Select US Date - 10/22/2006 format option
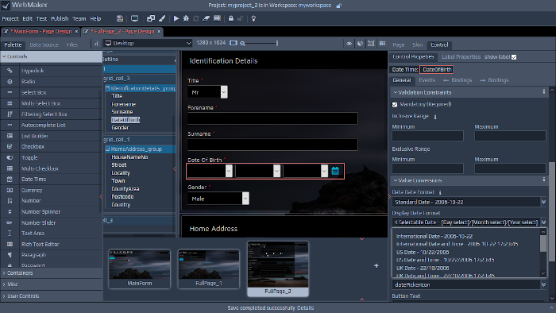556x313 pixels. (x=423, y=252)
